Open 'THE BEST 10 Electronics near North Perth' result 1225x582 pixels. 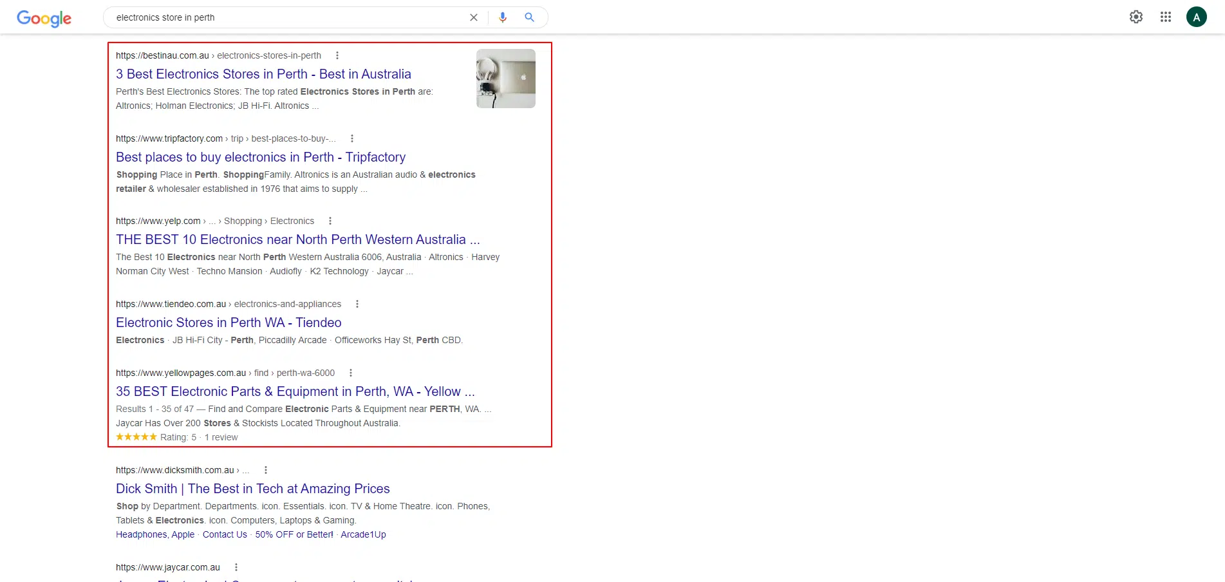pos(298,239)
